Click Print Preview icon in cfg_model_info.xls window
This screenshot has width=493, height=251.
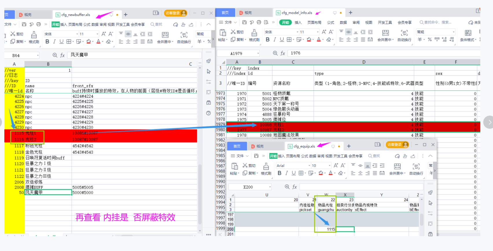tap(266, 22)
